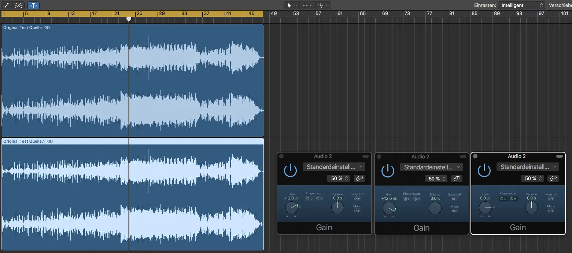The height and width of the screenshot is (253, 572).
Task: Select the Original Test Quelle.1 audio region
Action: [133, 194]
